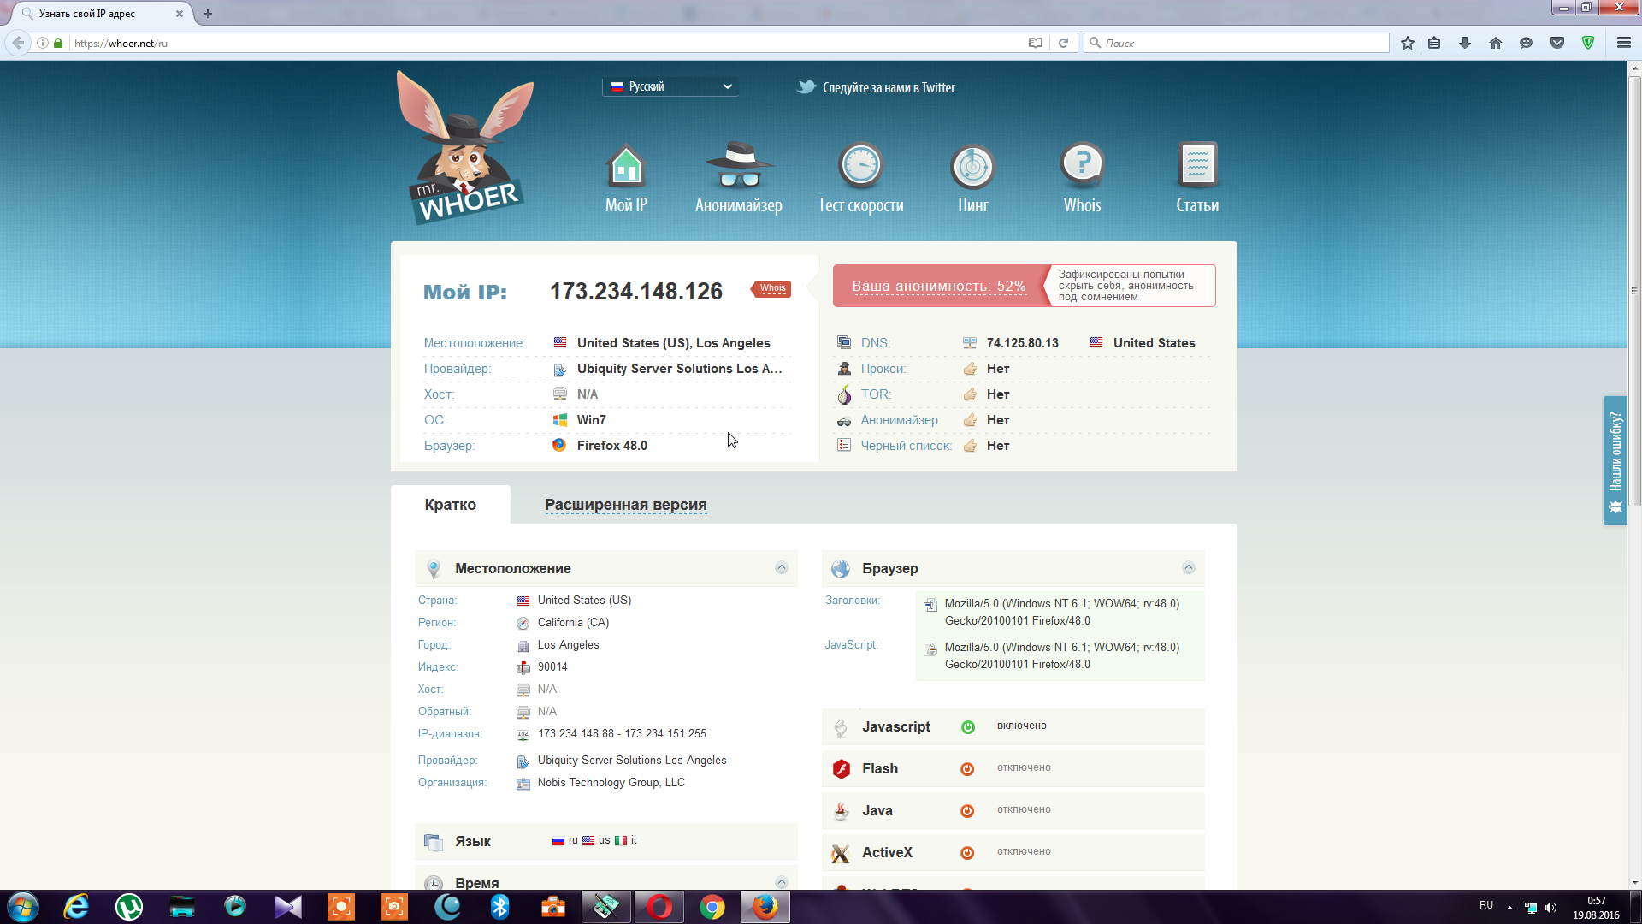Open the Whois question mark icon
Viewport: 1642px width, 924px height.
point(1082,164)
